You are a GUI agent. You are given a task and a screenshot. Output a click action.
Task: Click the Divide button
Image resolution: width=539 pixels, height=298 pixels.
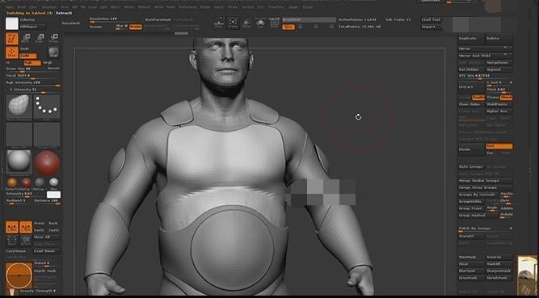pos(471,149)
